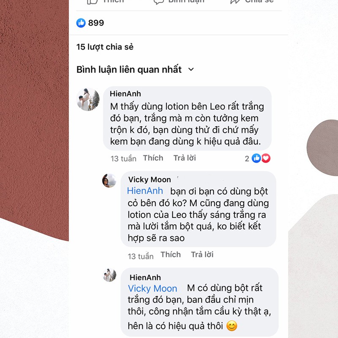Open the blue Vicky Moon mention in last reply
Screen dimensions: 338x338
(153, 289)
